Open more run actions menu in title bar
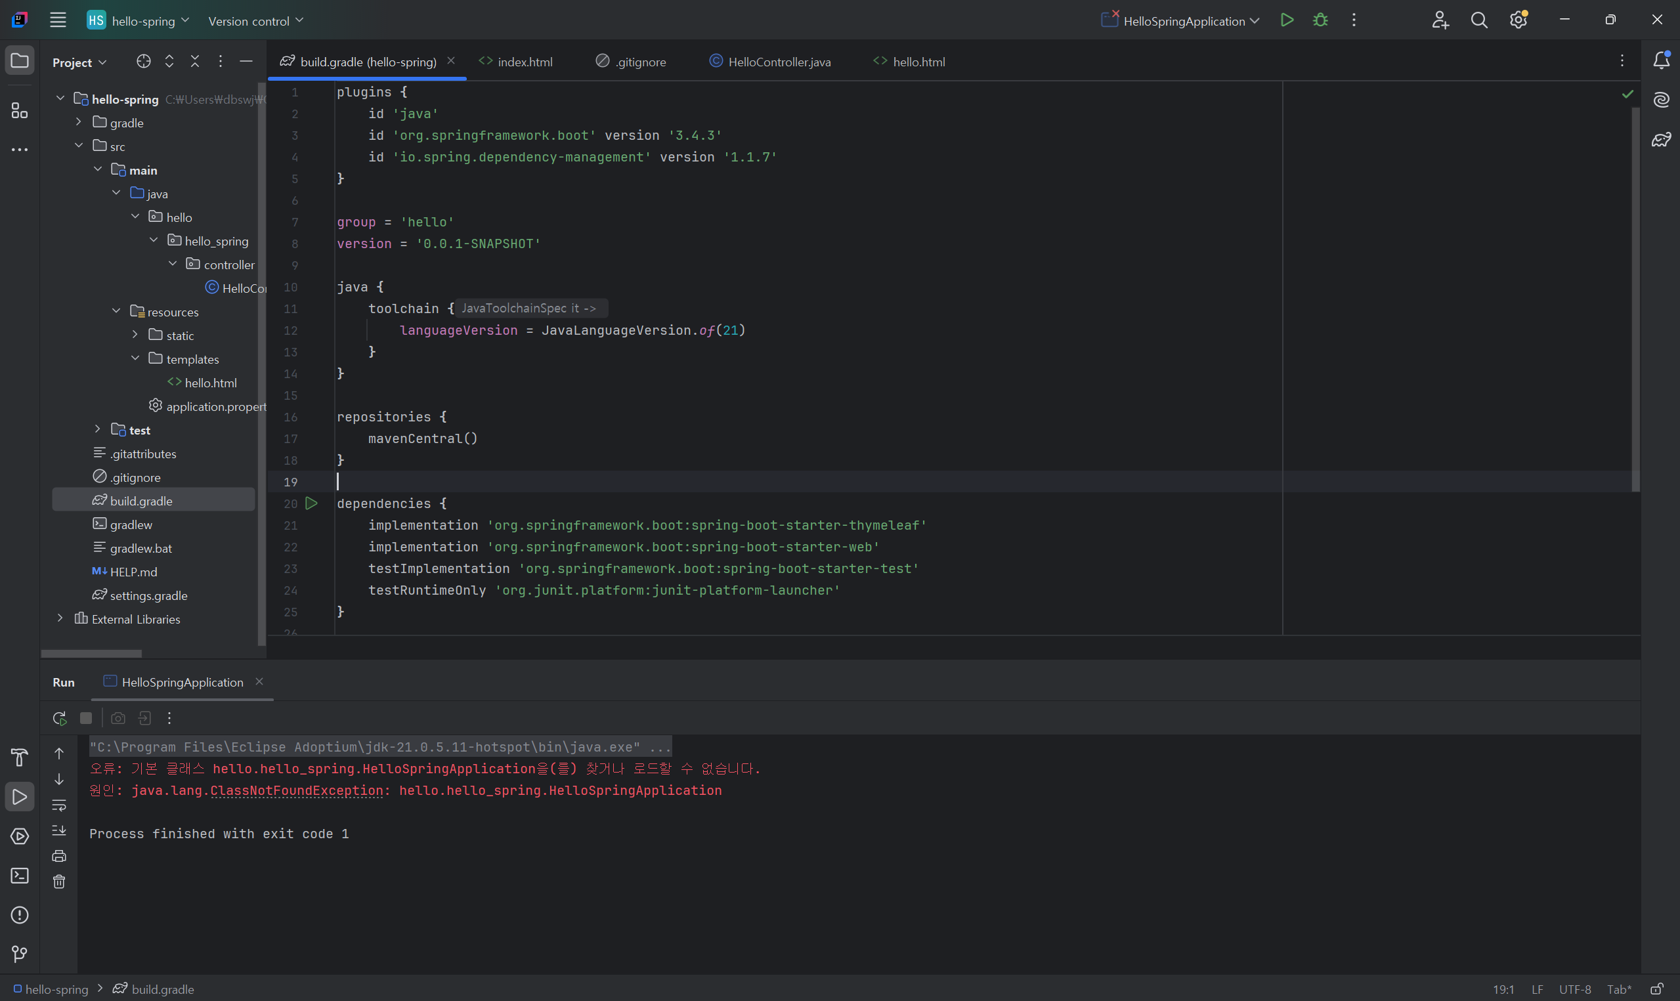Screen dimensions: 1680x1001 pos(1354,20)
